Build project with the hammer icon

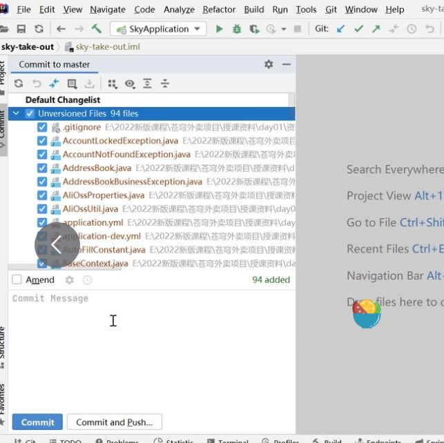[97, 28]
